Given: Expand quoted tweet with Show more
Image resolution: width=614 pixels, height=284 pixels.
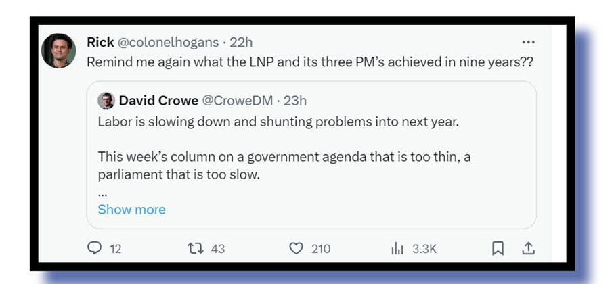Looking at the screenshot, I should click(131, 209).
